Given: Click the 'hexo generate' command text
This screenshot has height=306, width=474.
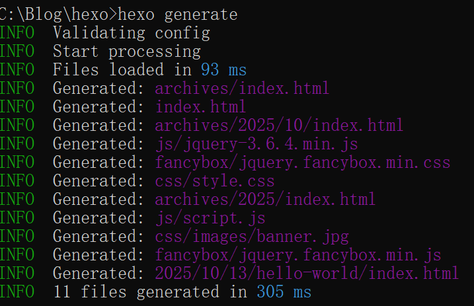Looking at the screenshot, I should pyautogui.click(x=178, y=15).
